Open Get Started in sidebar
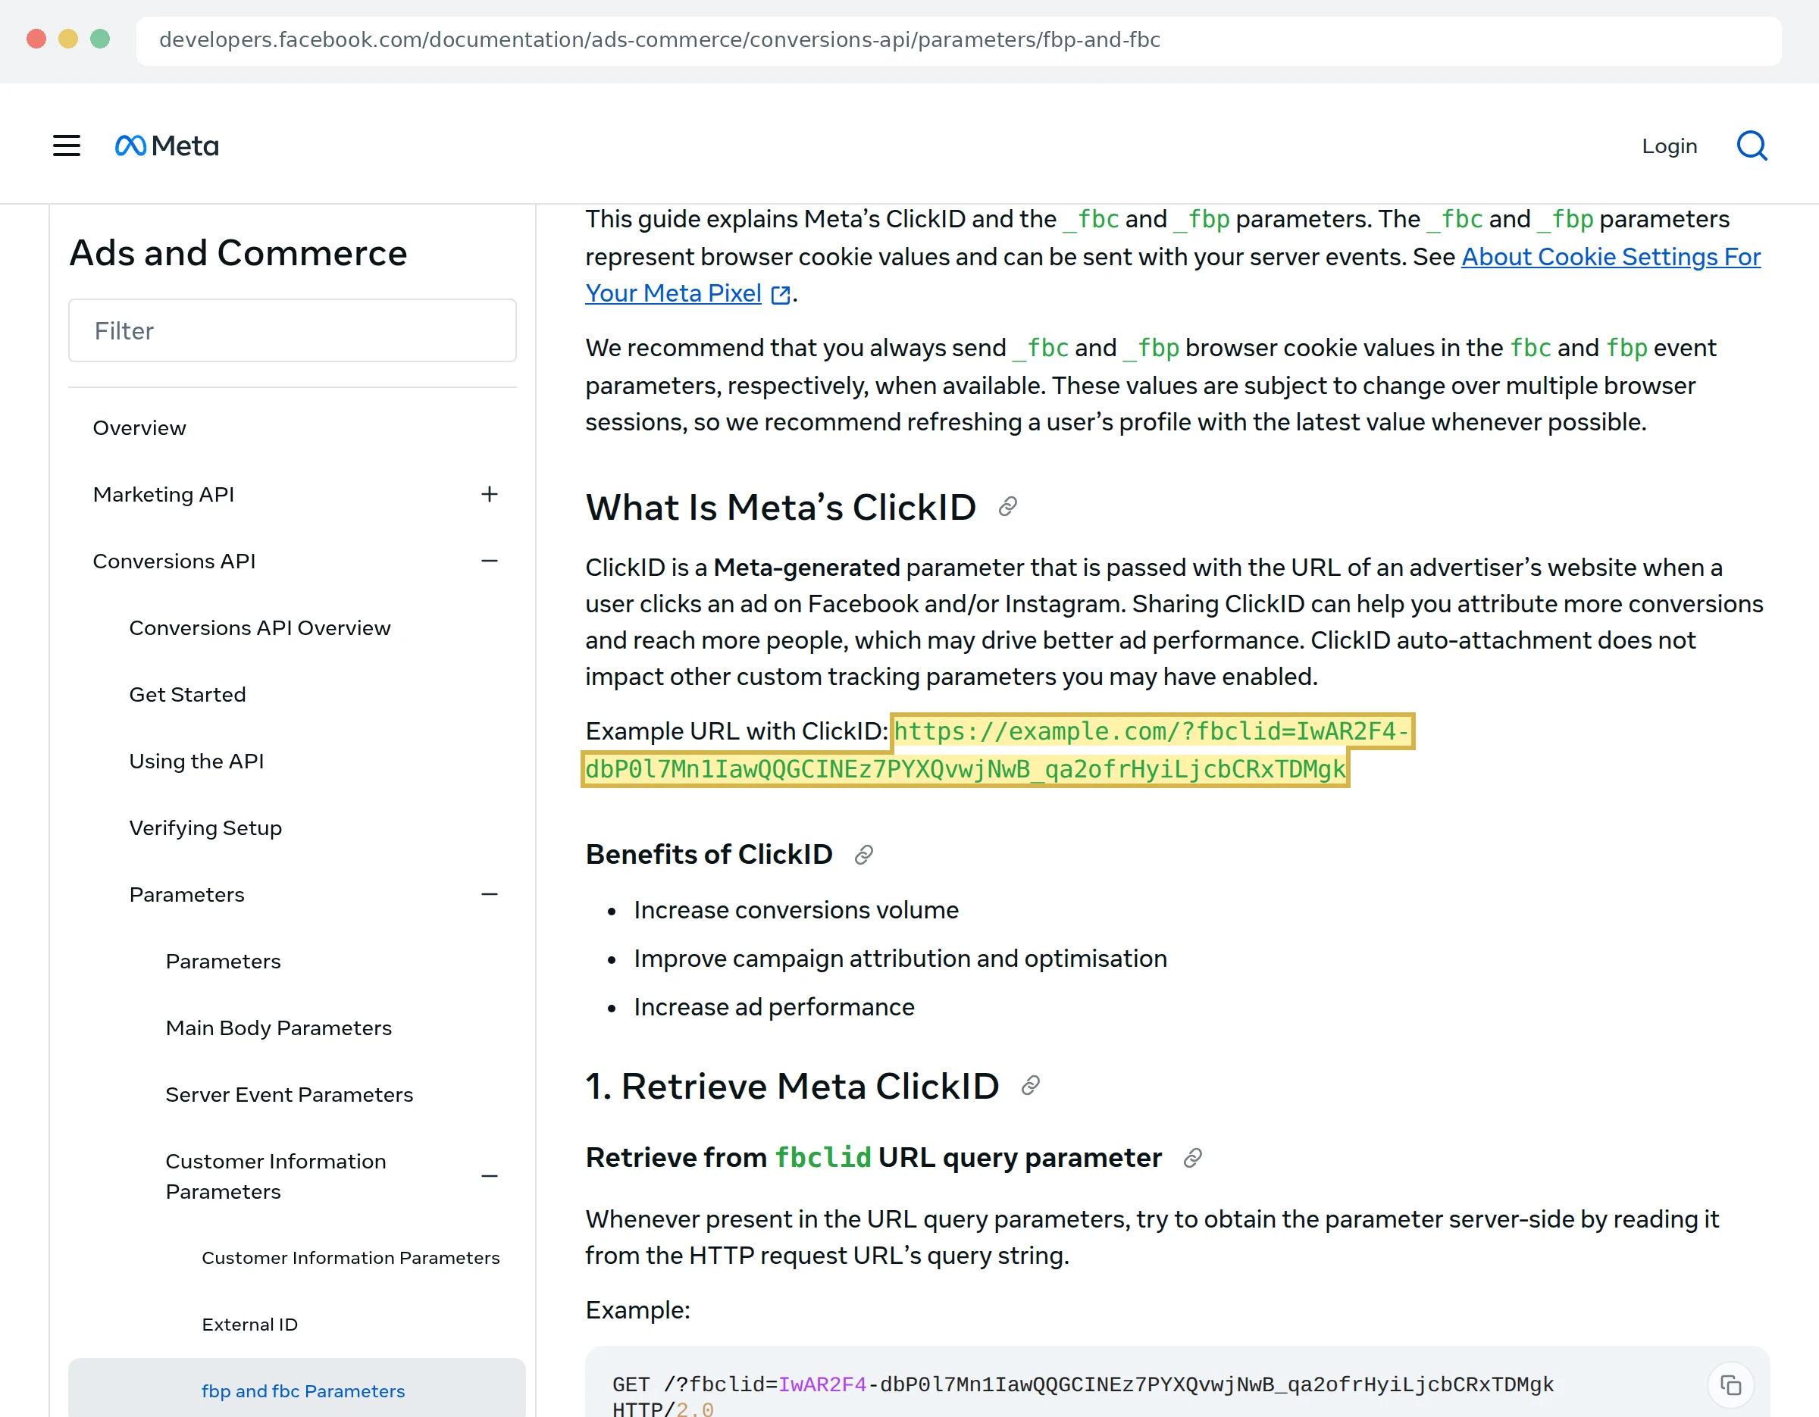The height and width of the screenshot is (1417, 1819). click(187, 694)
